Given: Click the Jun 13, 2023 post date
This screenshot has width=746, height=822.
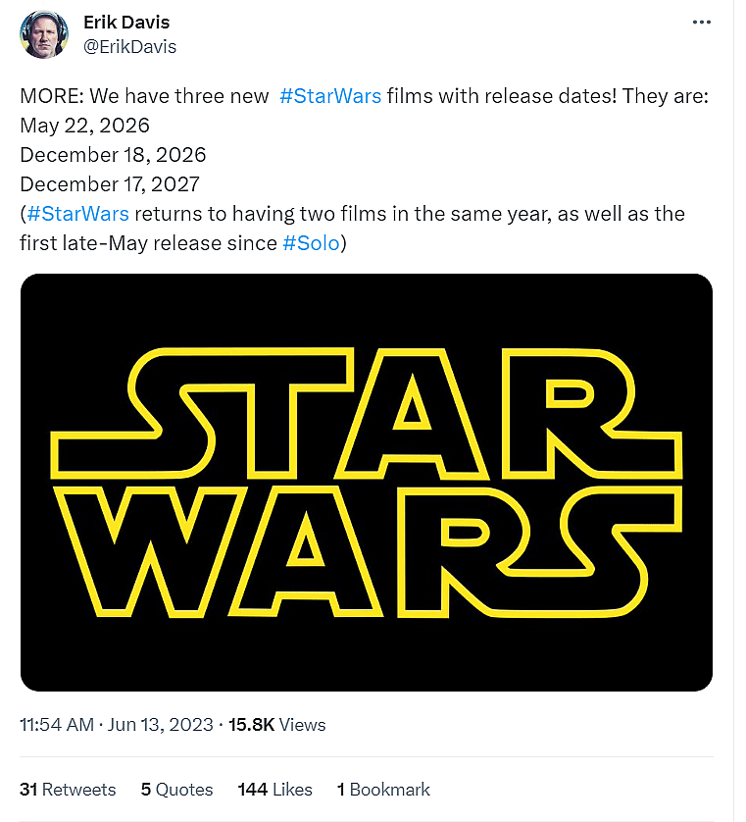Looking at the screenshot, I should pyautogui.click(x=161, y=725).
